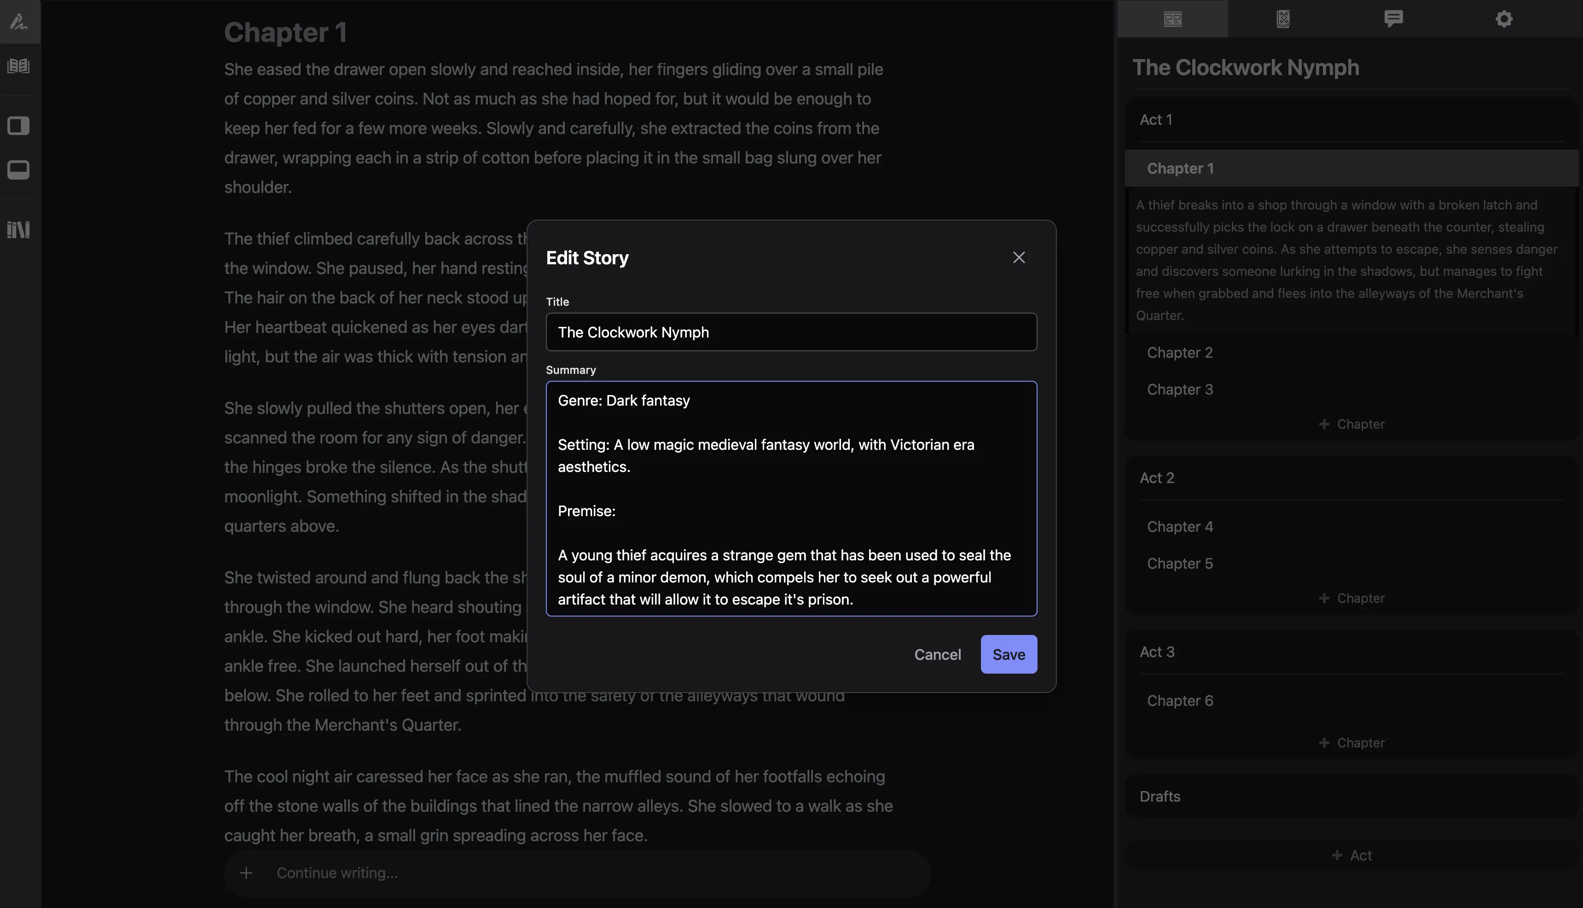Screen dimensions: 1583x908
Task: Click the story Title input field
Action: tap(791, 332)
